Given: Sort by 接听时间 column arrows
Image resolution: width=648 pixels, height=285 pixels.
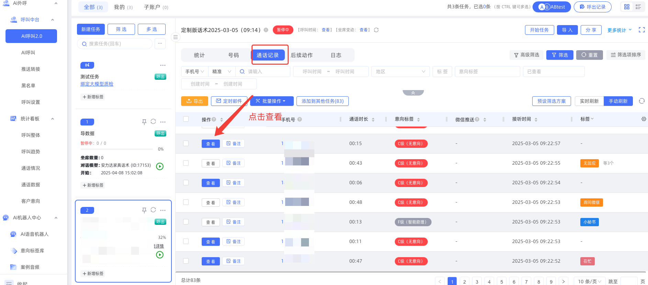Looking at the screenshot, I should click(x=536, y=120).
